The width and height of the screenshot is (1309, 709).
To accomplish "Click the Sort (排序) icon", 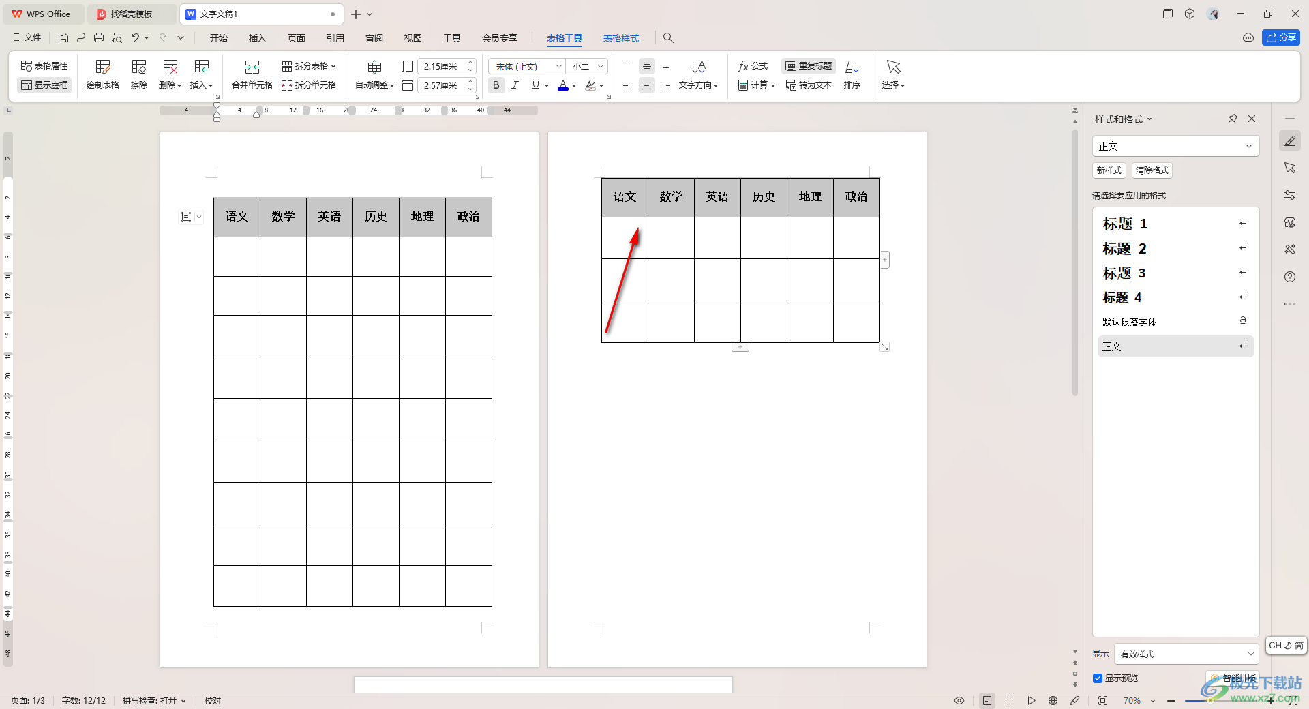I will [x=852, y=75].
